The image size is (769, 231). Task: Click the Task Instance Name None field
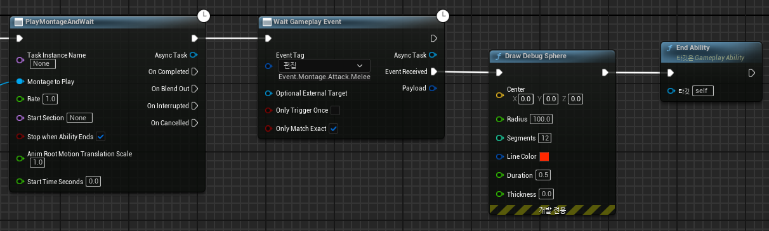tap(43, 63)
